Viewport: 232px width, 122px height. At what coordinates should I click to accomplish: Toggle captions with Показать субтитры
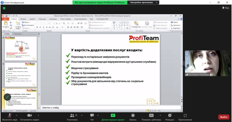coord(151,117)
